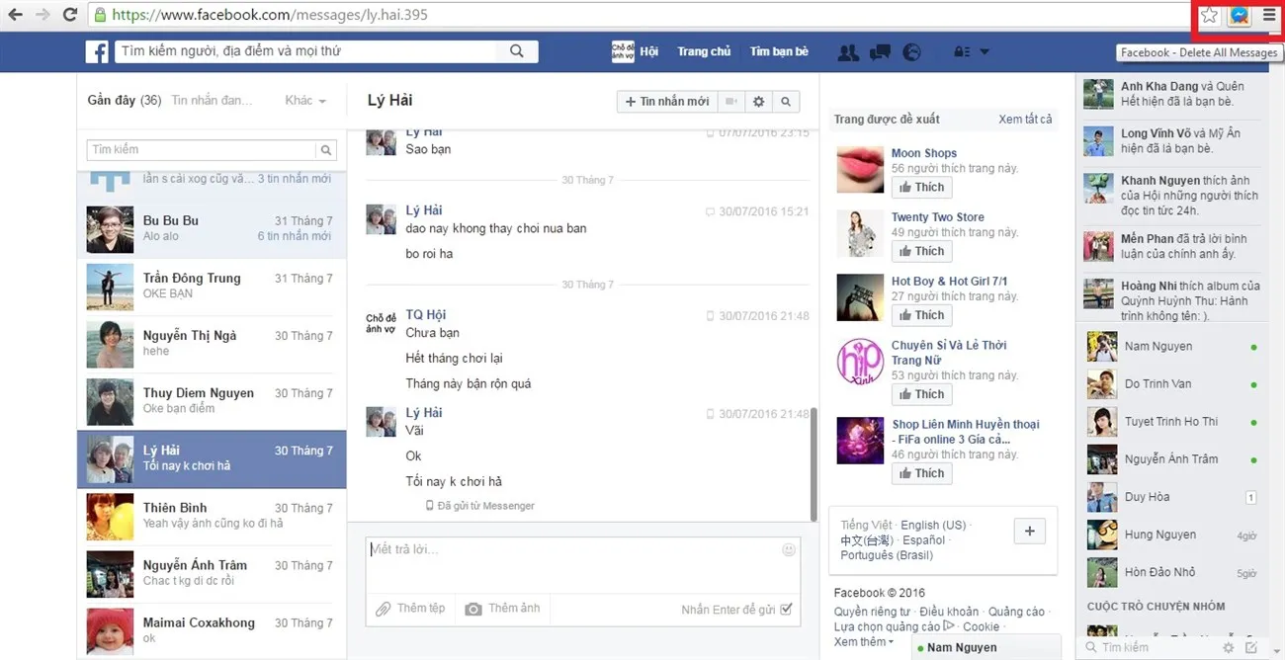
Task: Add a photo using Thêm ảnh
Action: pos(502,608)
